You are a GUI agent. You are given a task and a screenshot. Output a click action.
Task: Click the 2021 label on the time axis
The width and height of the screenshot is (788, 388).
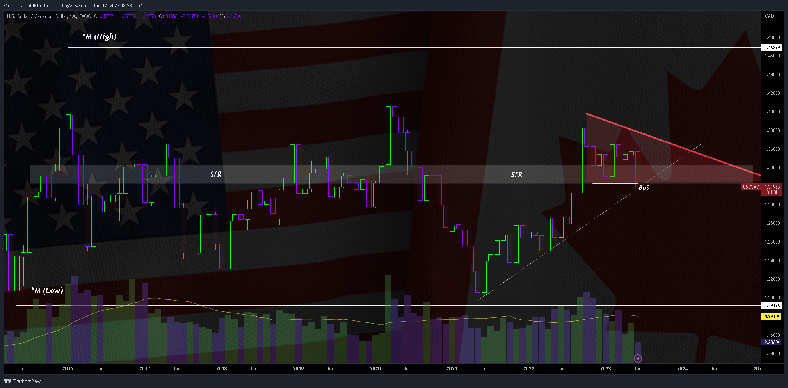coord(452,369)
